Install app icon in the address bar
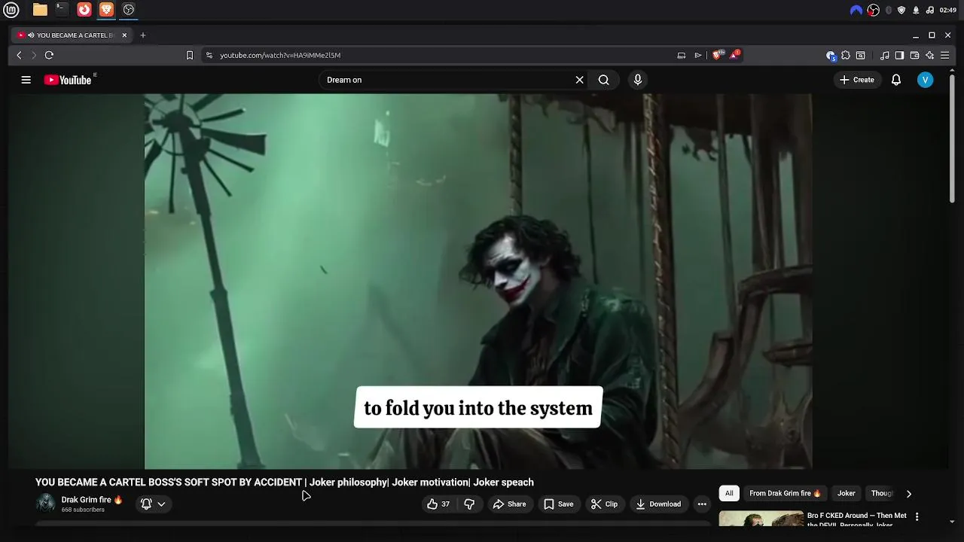 tap(682, 55)
